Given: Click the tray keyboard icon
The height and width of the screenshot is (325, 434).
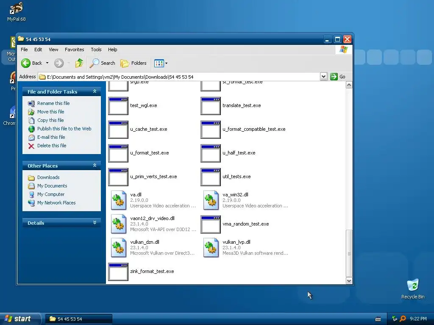Looking at the screenshot, I should (x=378, y=319).
